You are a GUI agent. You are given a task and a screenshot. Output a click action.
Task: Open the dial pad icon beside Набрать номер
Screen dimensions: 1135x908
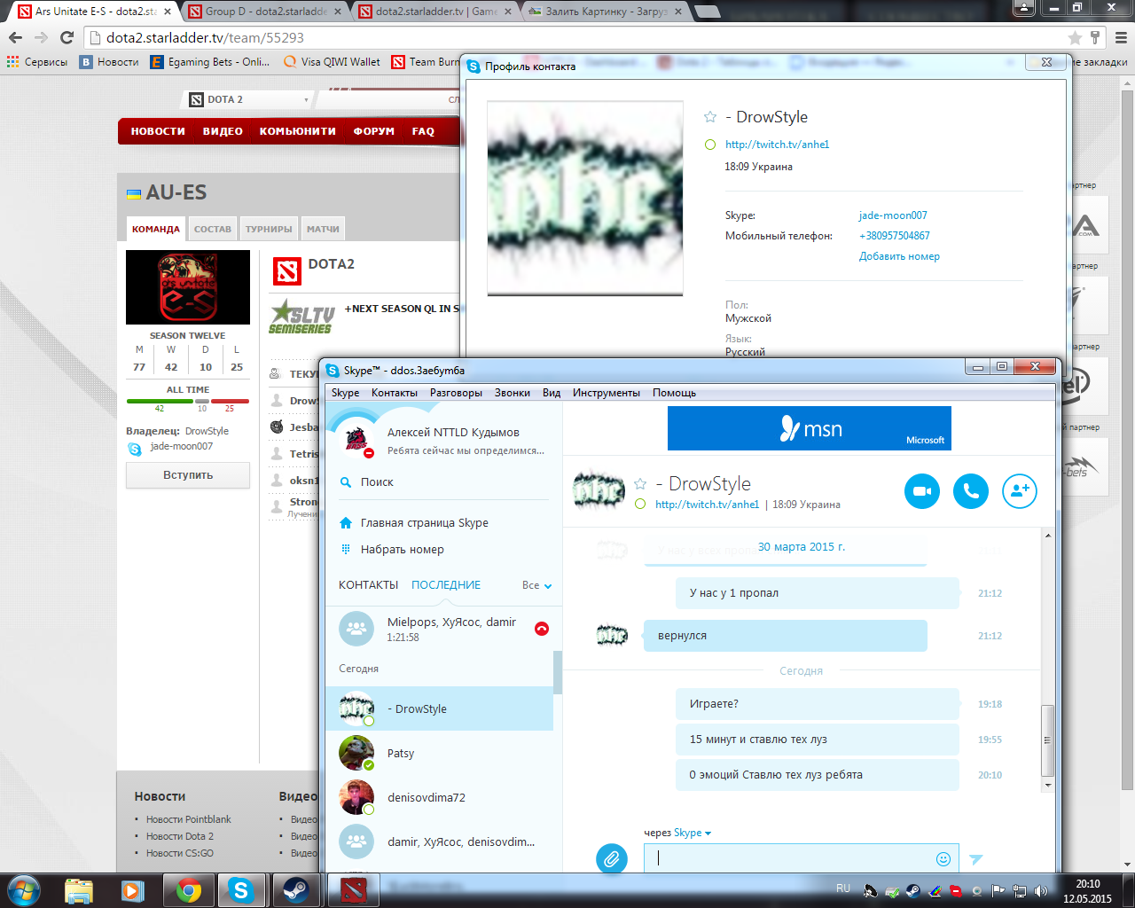click(x=346, y=550)
